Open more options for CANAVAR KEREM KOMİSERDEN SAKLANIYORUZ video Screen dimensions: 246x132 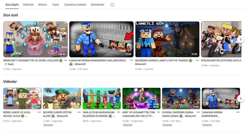(x=131, y=61)
